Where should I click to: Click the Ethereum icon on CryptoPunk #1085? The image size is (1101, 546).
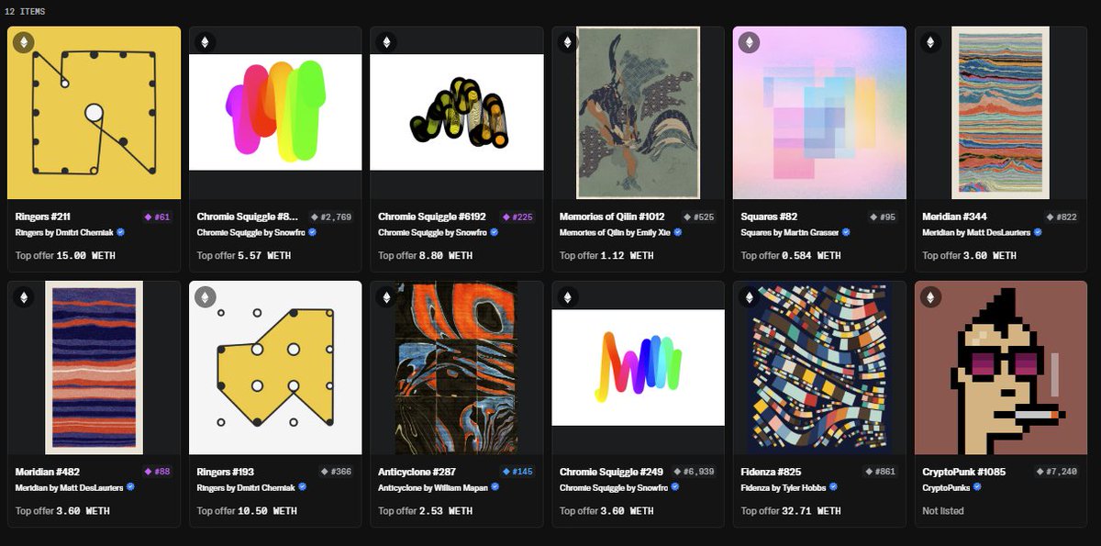coord(930,296)
